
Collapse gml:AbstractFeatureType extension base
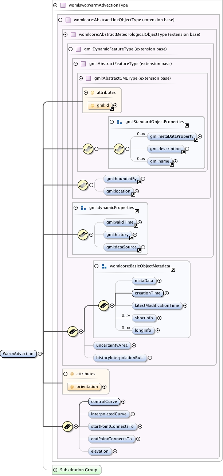click(75, 64)
